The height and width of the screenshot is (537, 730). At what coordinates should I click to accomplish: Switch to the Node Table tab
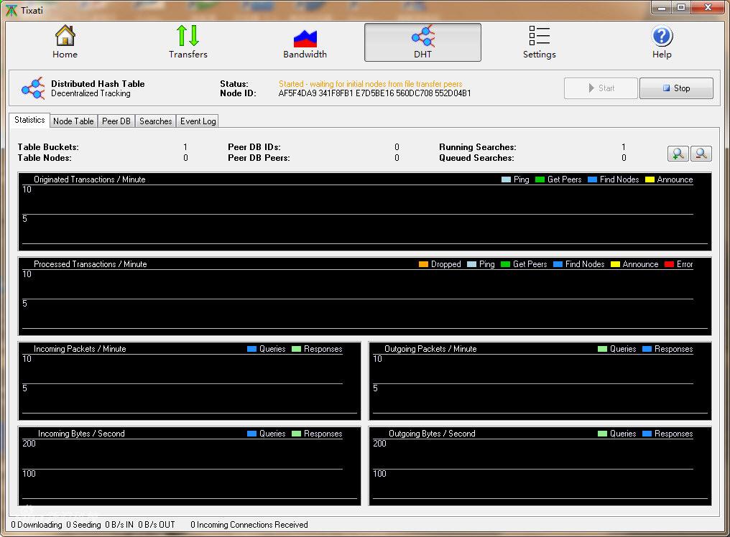pyautogui.click(x=73, y=121)
